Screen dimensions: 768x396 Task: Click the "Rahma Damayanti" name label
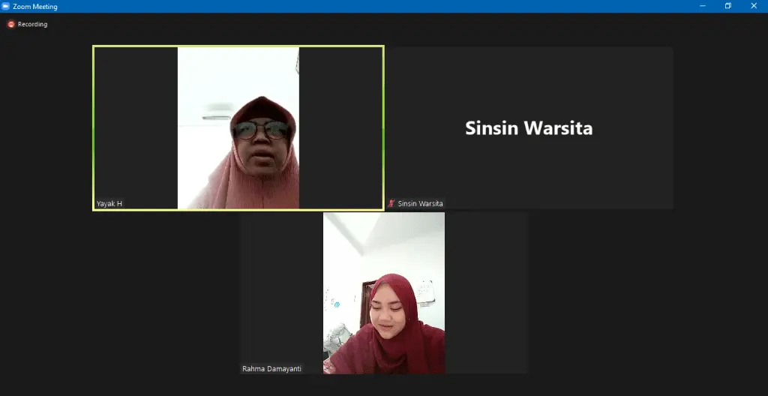point(271,368)
